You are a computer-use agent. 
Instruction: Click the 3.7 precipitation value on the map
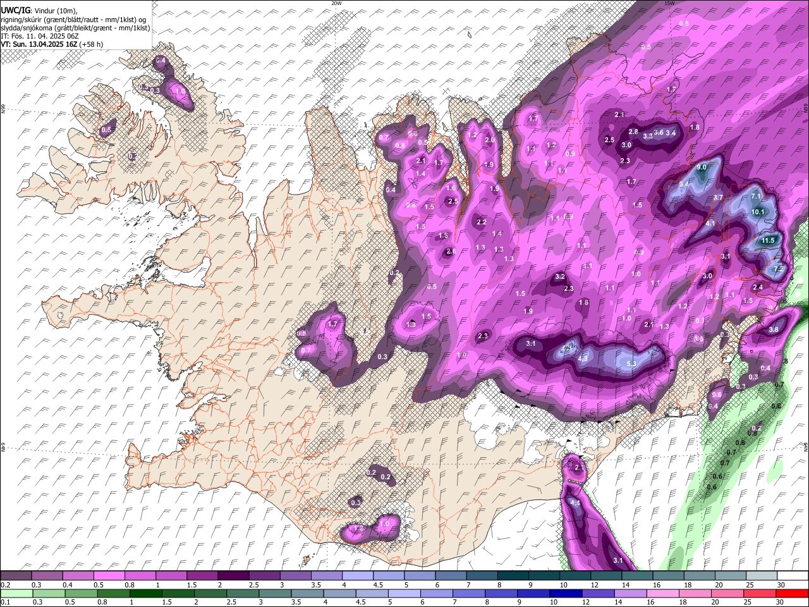[718, 197]
